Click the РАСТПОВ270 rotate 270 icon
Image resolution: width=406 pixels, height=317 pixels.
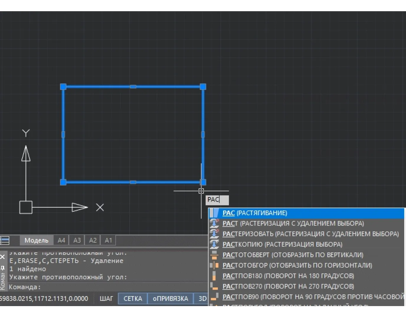click(214, 286)
